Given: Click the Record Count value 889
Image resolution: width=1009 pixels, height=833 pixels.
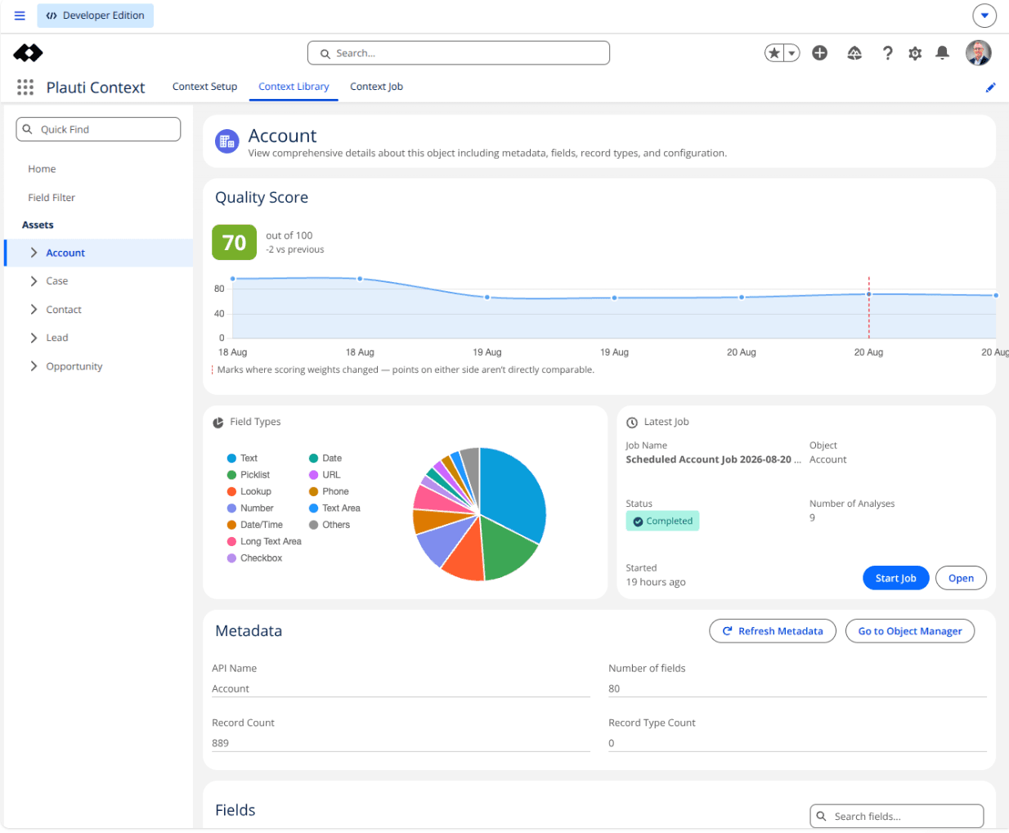Looking at the screenshot, I should [x=221, y=744].
